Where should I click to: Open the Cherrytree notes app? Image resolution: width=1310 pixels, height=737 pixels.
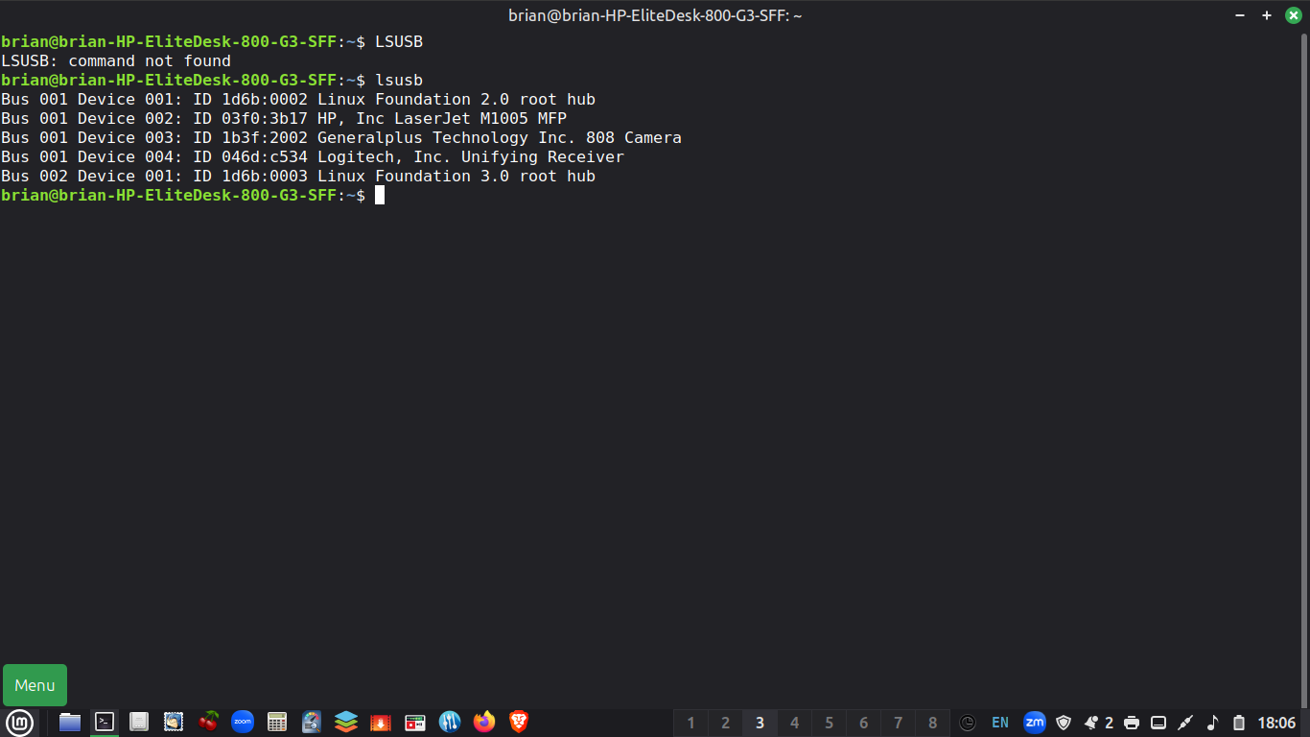point(208,722)
